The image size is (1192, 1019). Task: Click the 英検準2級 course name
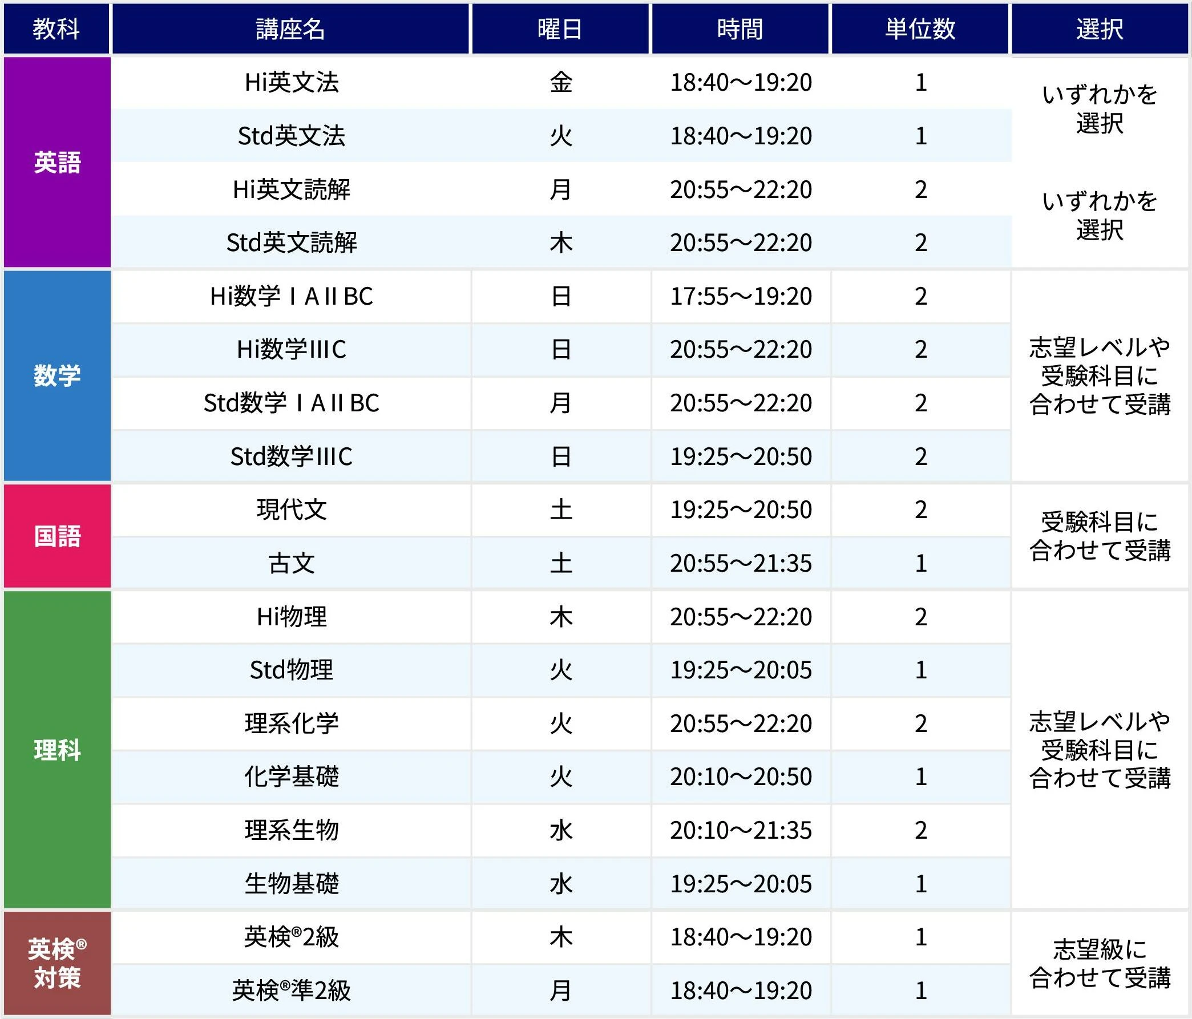point(292,990)
